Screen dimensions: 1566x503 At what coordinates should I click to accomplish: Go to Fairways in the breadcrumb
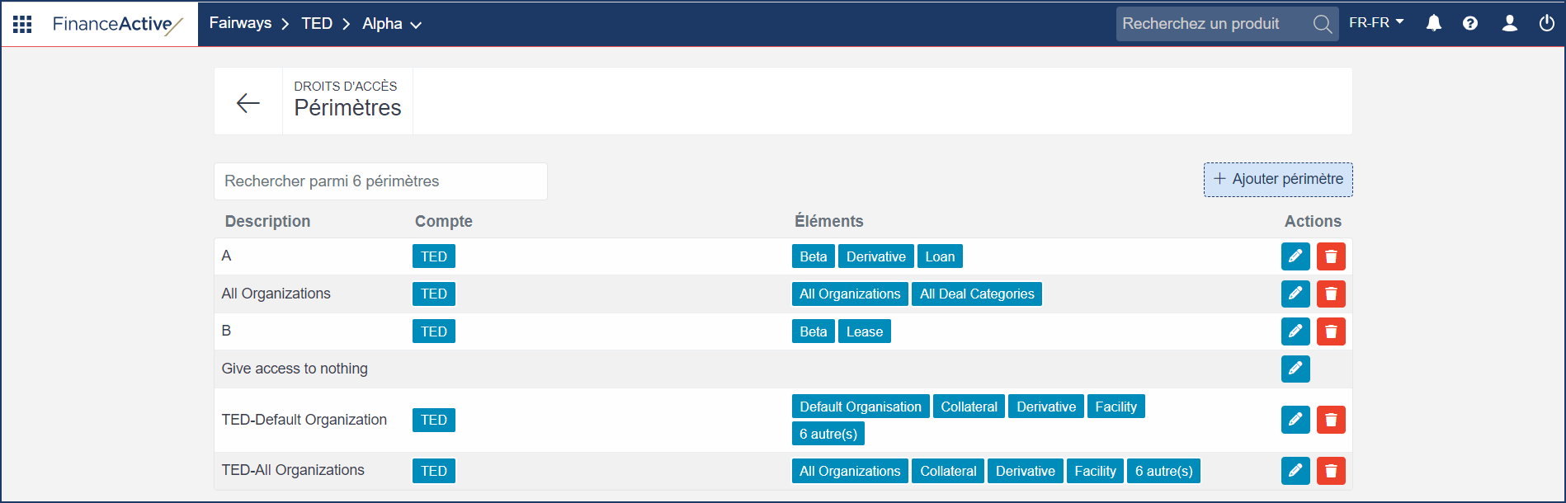pos(240,23)
